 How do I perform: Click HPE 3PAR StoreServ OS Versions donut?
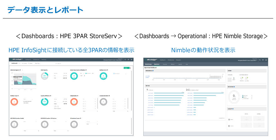pyautogui.click(x=44, y=124)
